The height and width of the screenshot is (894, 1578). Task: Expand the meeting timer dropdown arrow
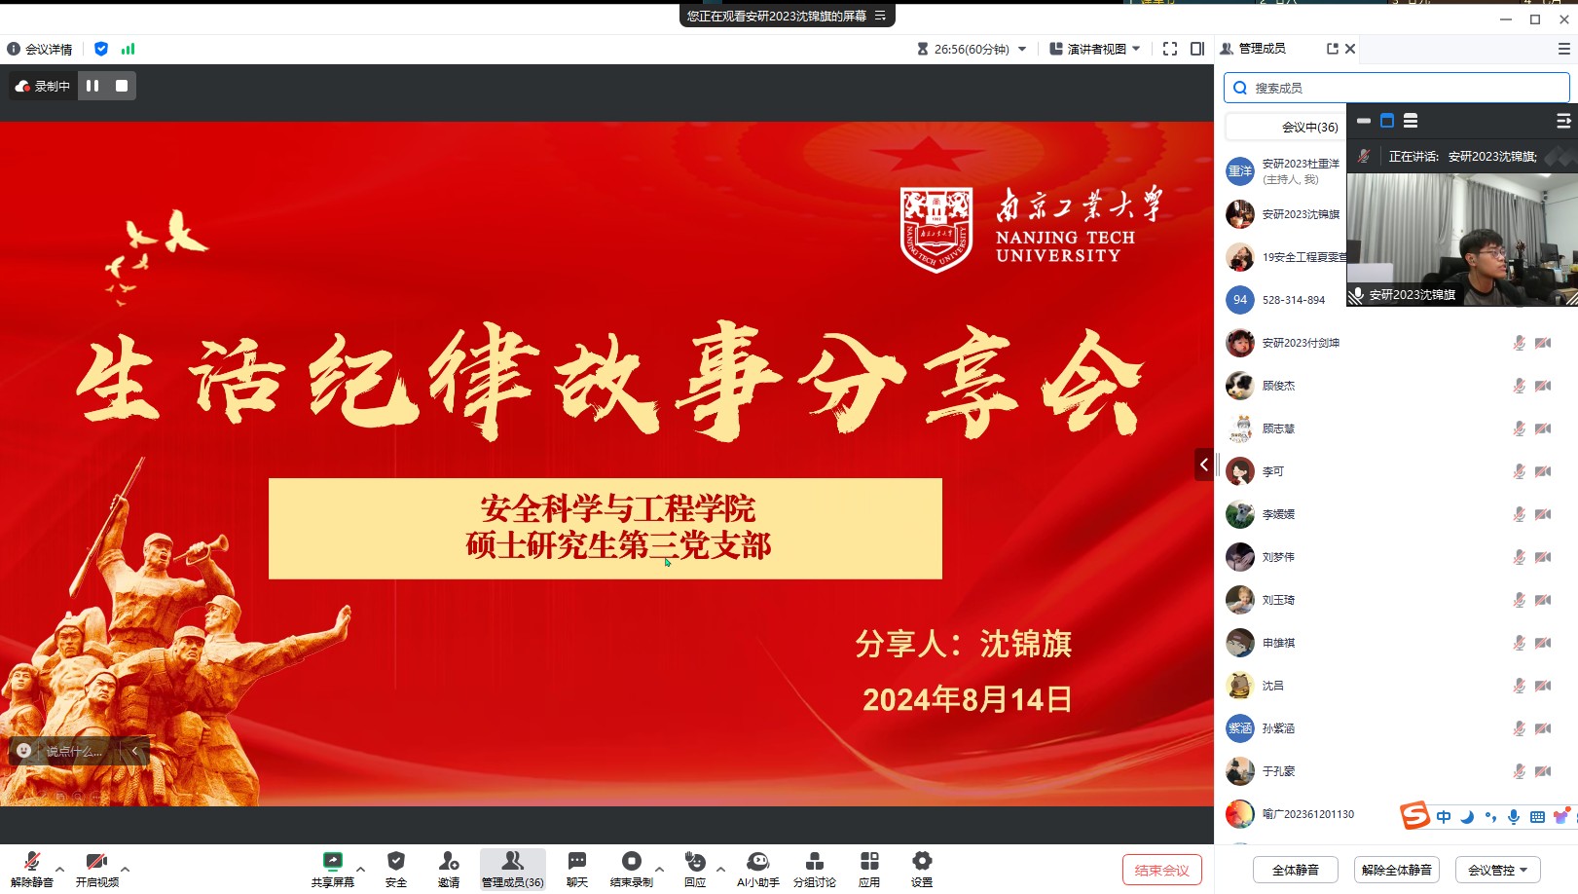click(x=1022, y=49)
